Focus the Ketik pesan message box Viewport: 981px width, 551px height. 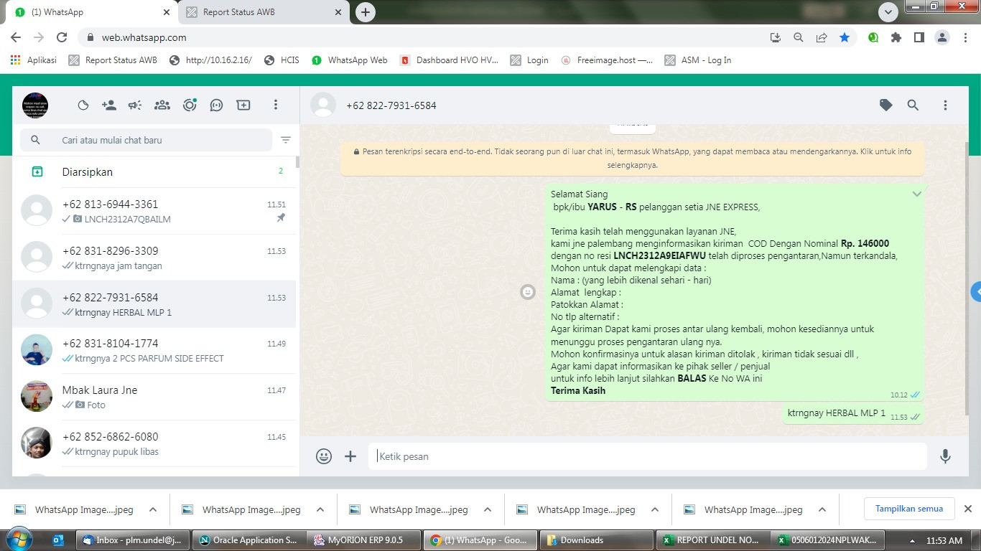648,456
